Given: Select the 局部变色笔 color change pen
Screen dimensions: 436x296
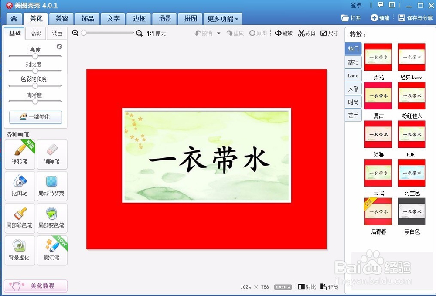Looking at the screenshot, I should [52, 218].
